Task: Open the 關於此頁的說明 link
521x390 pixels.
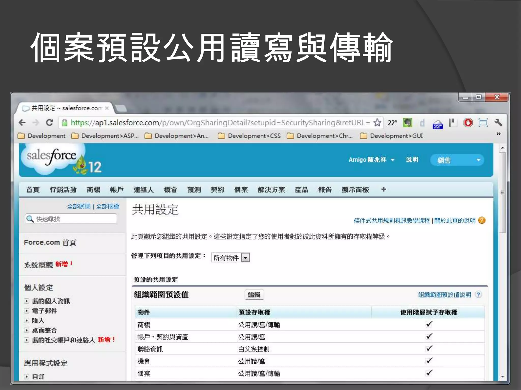Action: click(455, 221)
